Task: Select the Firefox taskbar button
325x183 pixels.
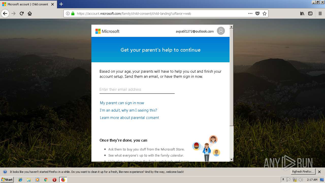Action: [x=63, y=180]
